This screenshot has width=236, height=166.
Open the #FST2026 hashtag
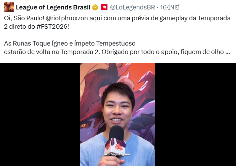point(53,27)
